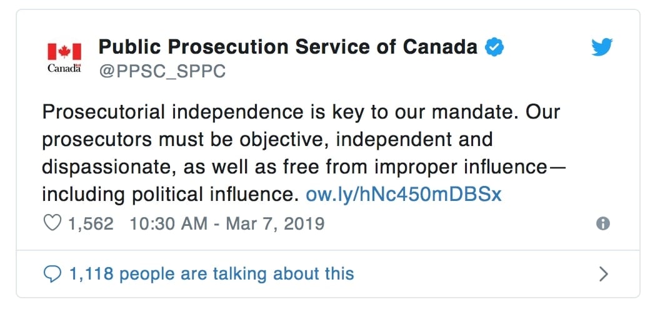Click the Canadian flag profile avatar

(x=64, y=51)
